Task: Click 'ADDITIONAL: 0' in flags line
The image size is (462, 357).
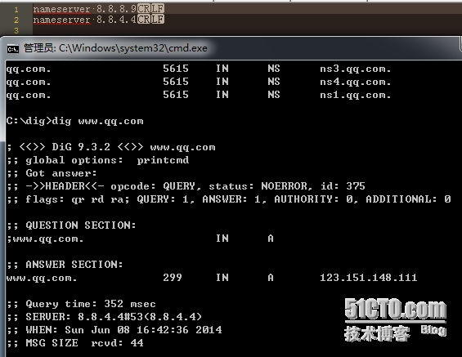Action: click(x=408, y=199)
